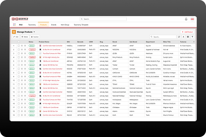This screenshot has width=206, height=137.
Task: Click row 1 plus expand icon
Action: (x=22, y=45)
